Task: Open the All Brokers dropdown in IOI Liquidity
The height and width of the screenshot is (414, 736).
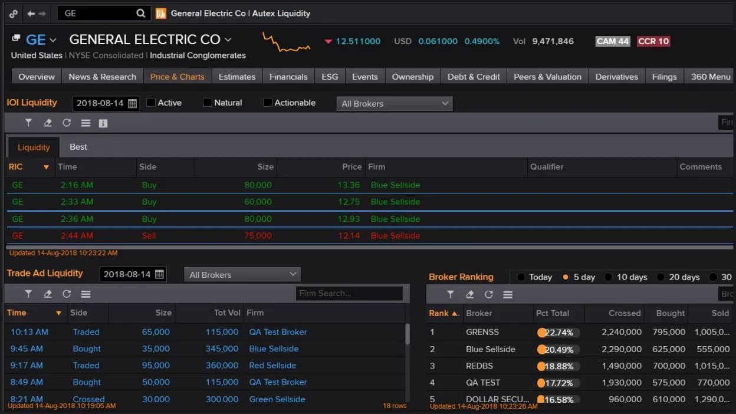Action: pos(394,104)
